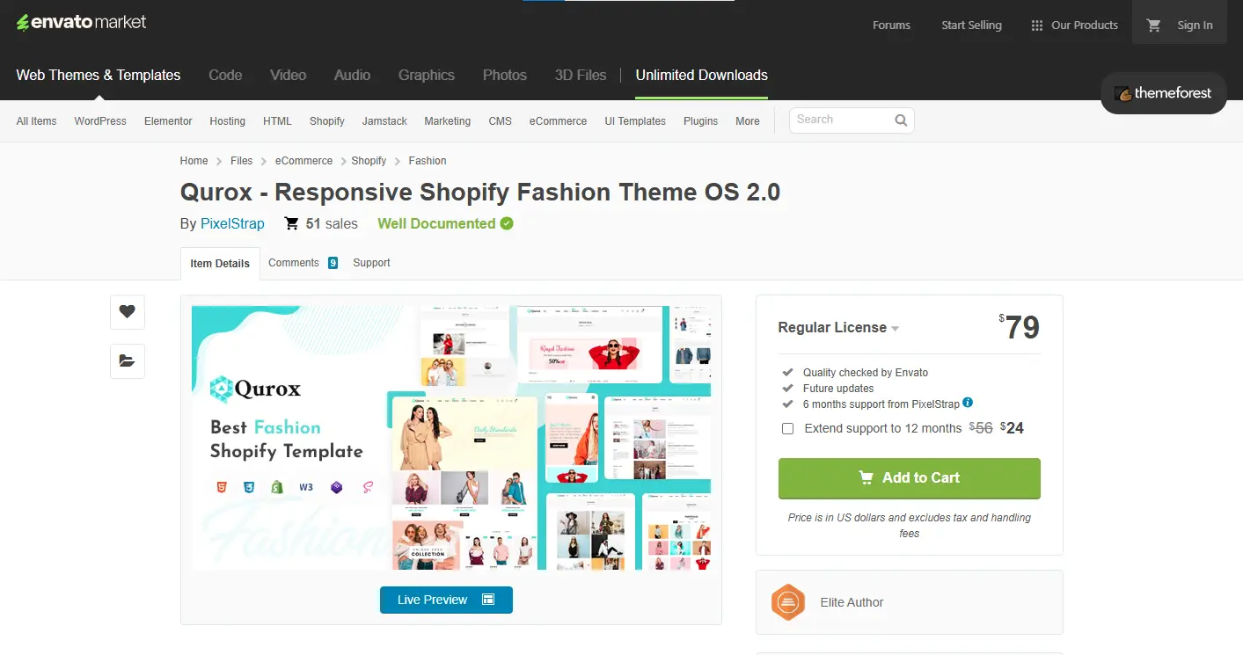
Task: Click the Shopify bag icon in preview image
Action: click(x=277, y=486)
